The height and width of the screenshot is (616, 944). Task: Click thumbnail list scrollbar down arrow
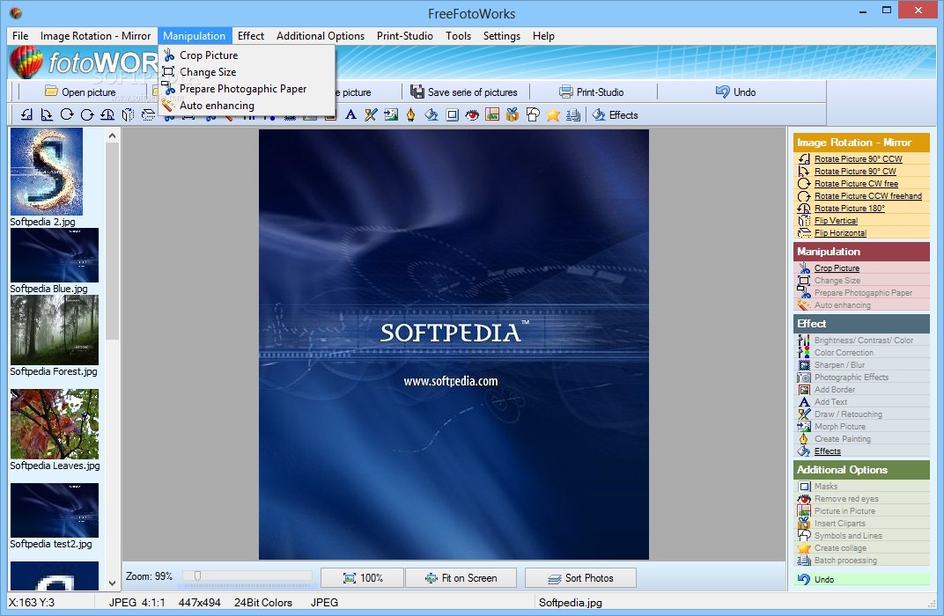point(112,583)
